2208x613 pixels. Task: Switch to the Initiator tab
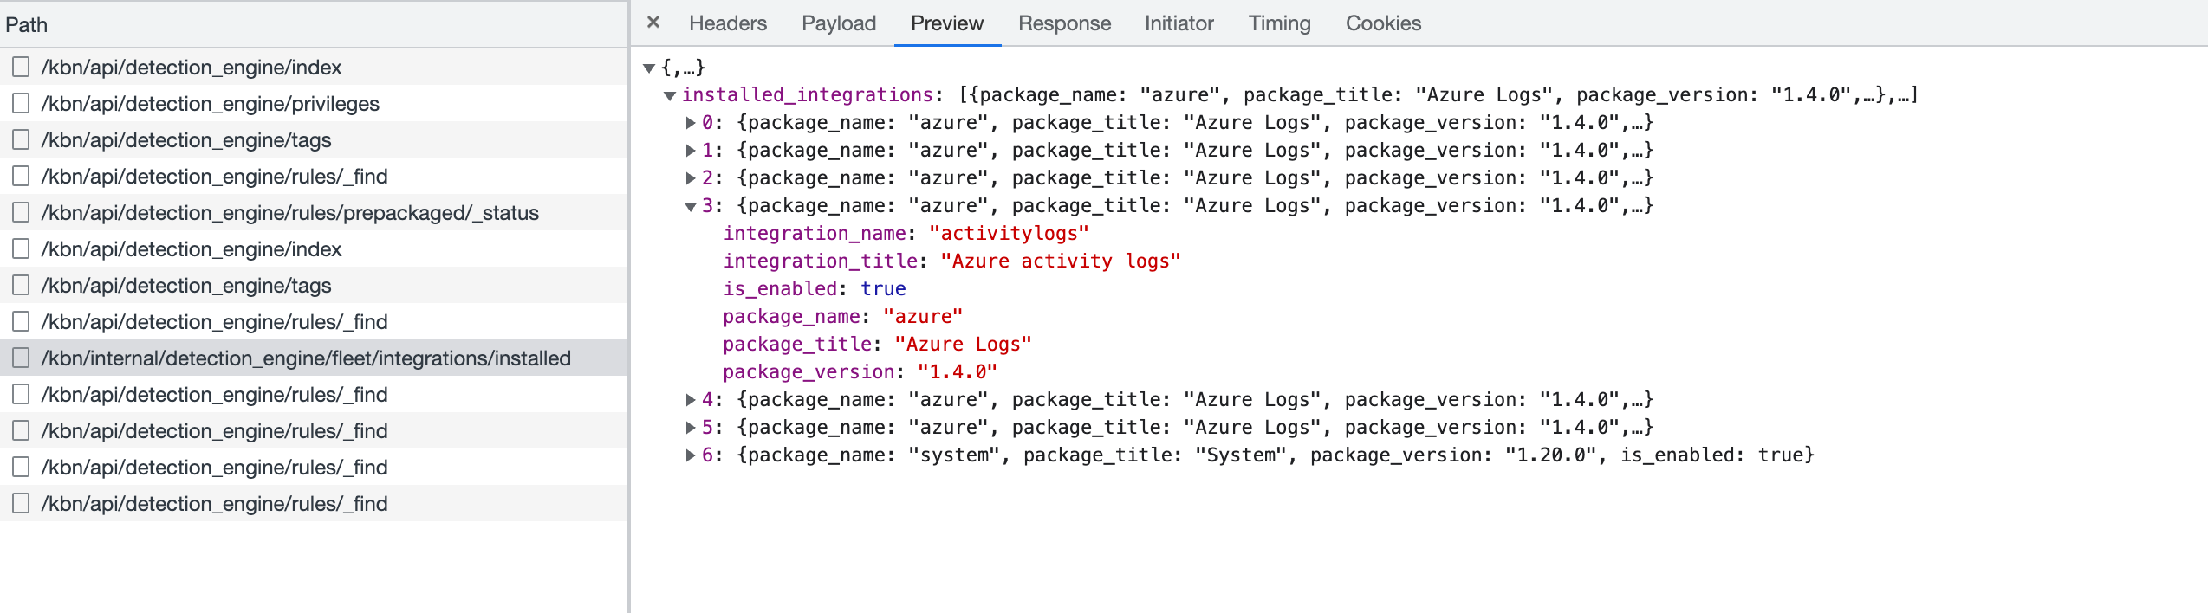coord(1178,23)
